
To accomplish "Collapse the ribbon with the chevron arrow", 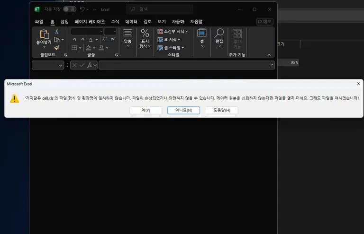I will [x=269, y=55].
